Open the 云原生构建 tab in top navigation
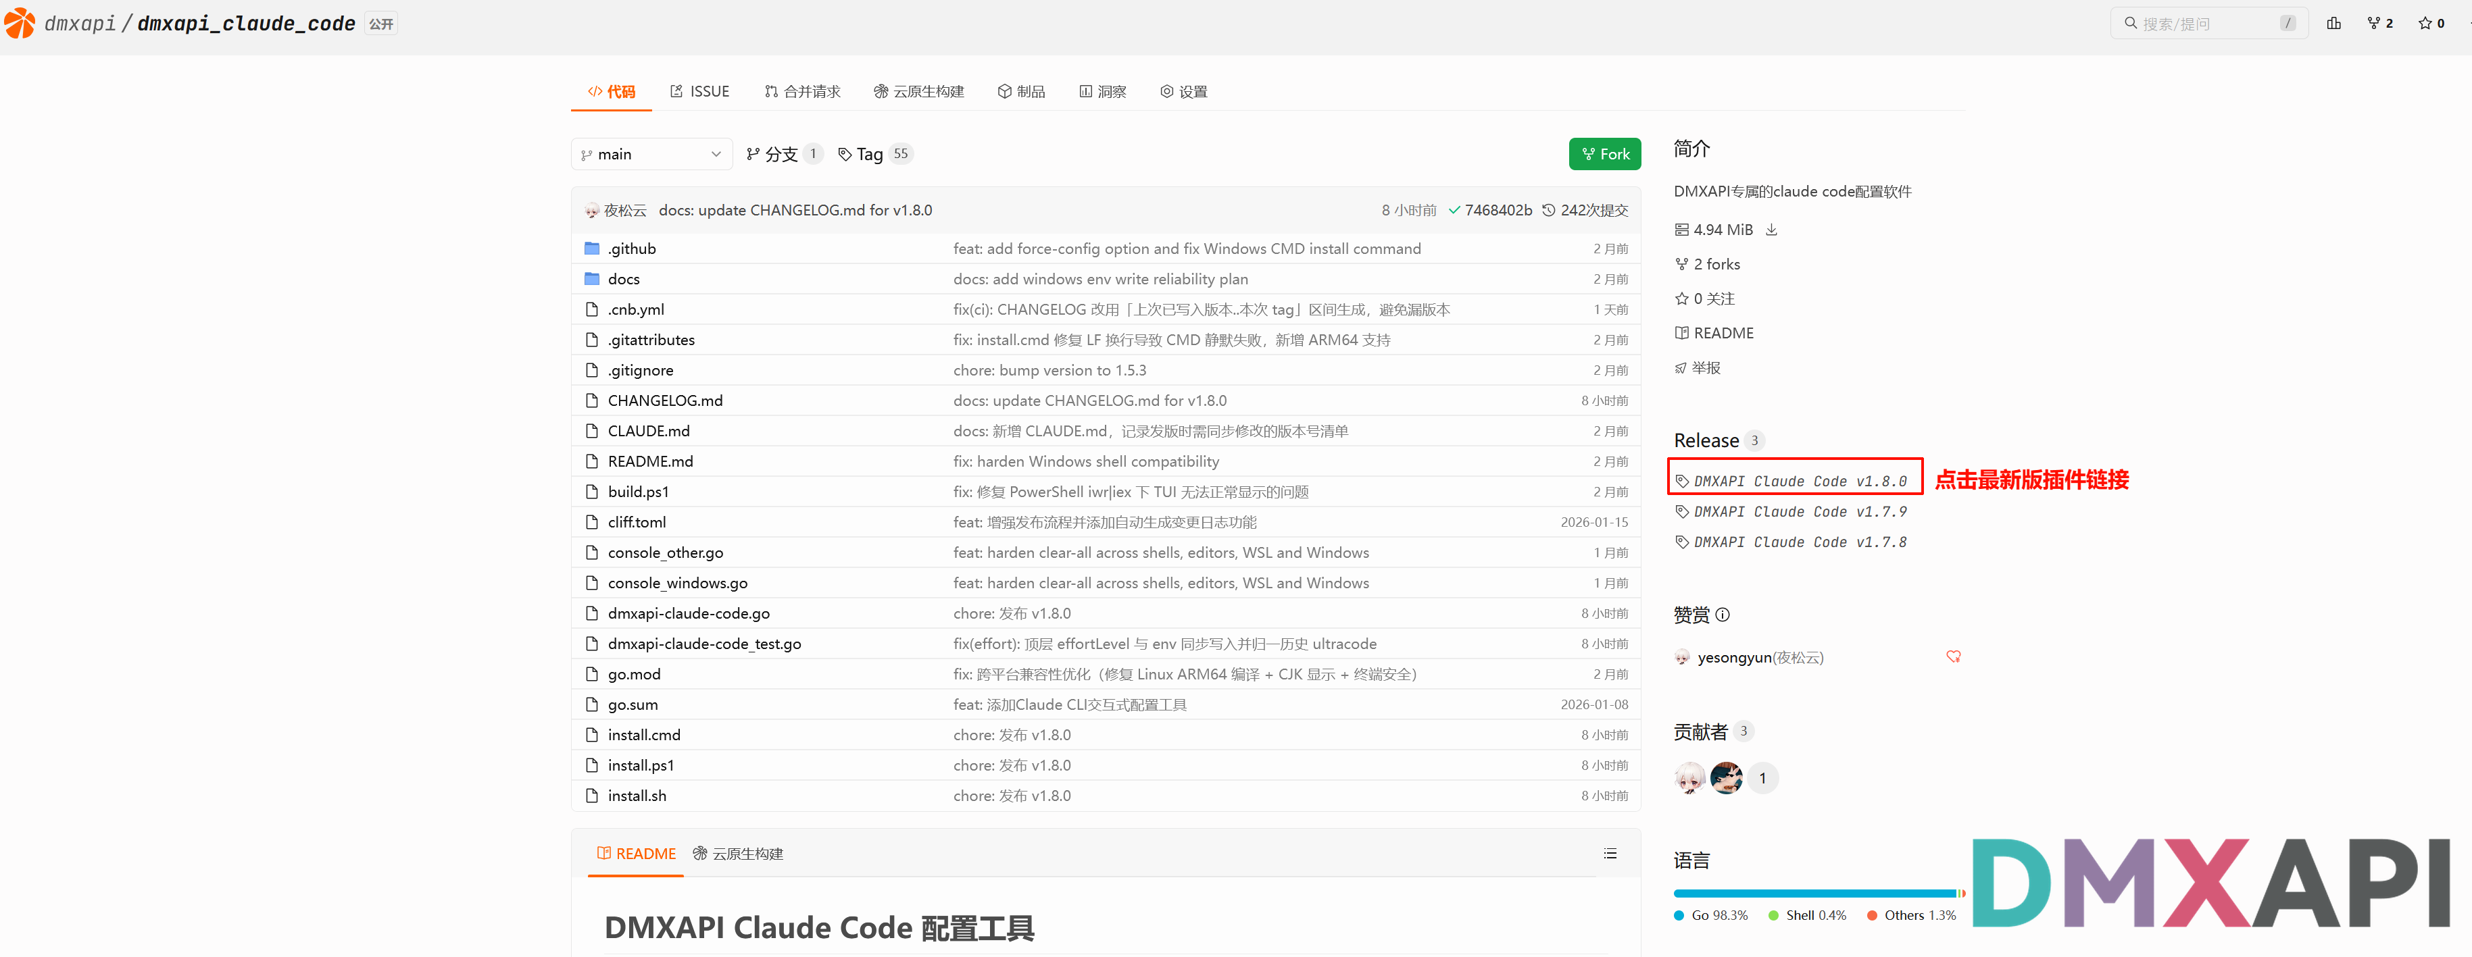The image size is (2472, 957). [918, 91]
